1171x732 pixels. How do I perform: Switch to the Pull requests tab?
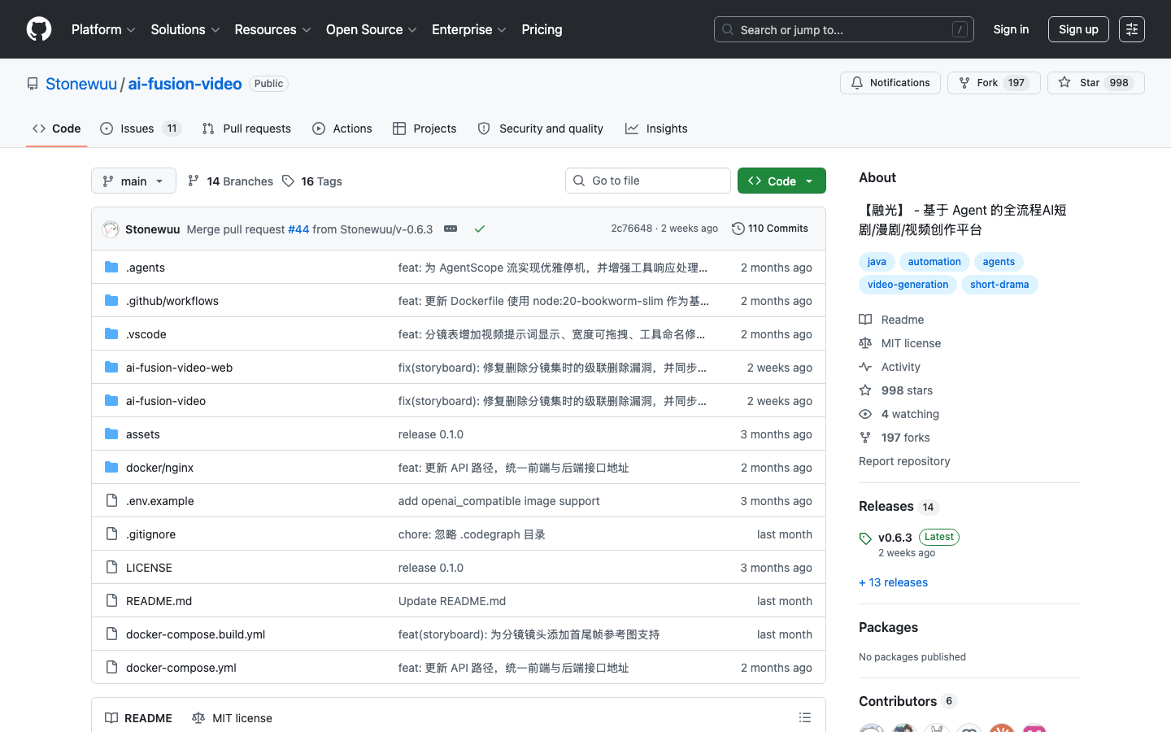pyautogui.click(x=246, y=129)
